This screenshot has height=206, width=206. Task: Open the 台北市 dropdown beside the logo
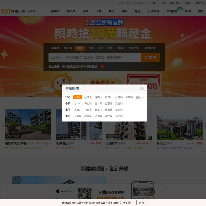click(33, 11)
